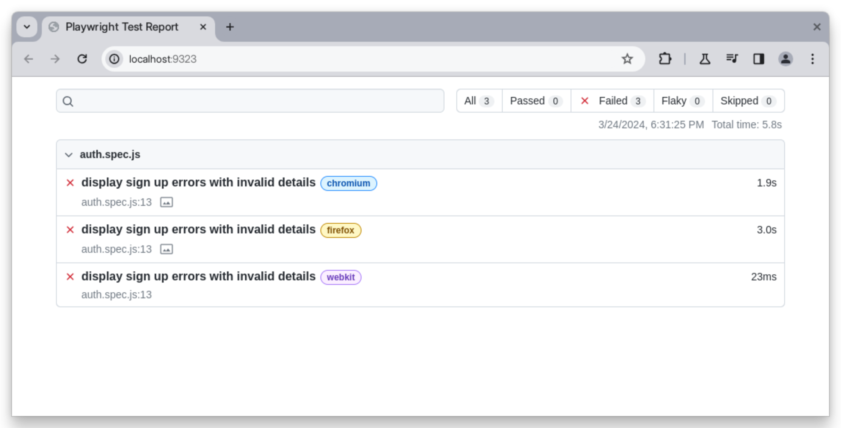This screenshot has height=428, width=841.
Task: Click the 3.0s duration value
Action: 766,230
